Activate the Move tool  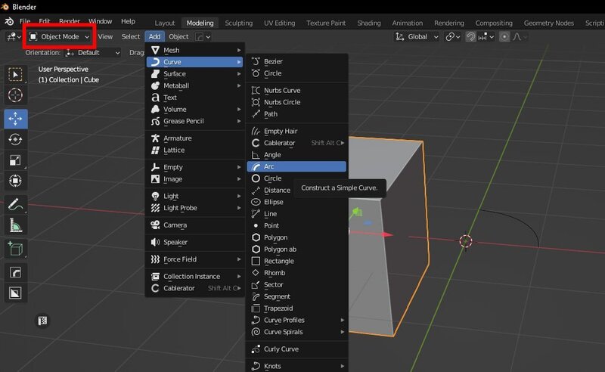click(16, 119)
